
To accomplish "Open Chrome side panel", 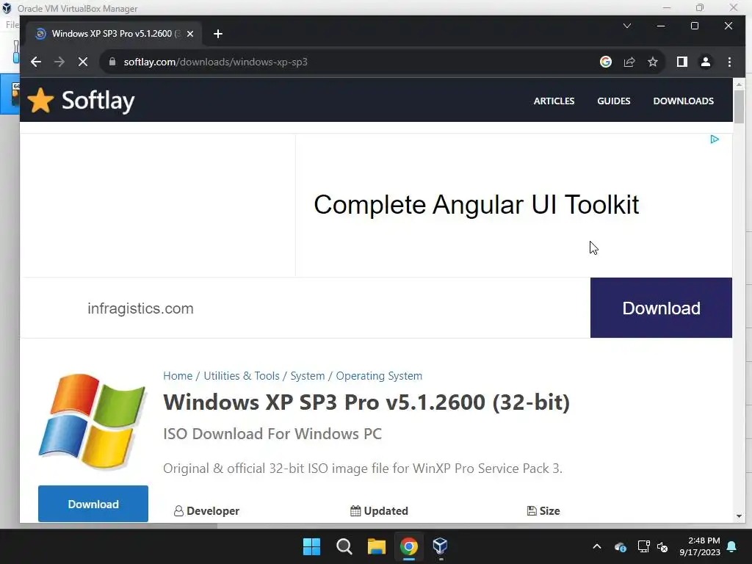I will pos(682,62).
